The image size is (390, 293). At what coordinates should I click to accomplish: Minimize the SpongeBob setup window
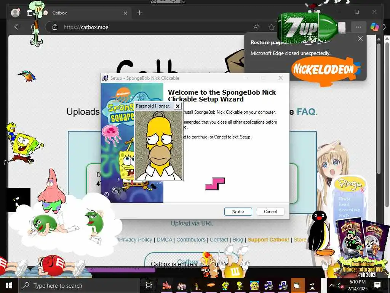(246, 78)
